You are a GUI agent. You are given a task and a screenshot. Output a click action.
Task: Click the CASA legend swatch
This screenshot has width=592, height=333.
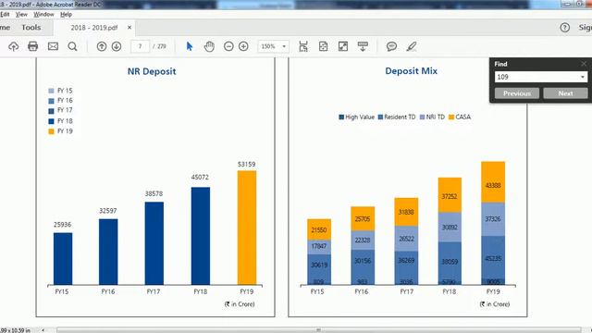tap(451, 117)
